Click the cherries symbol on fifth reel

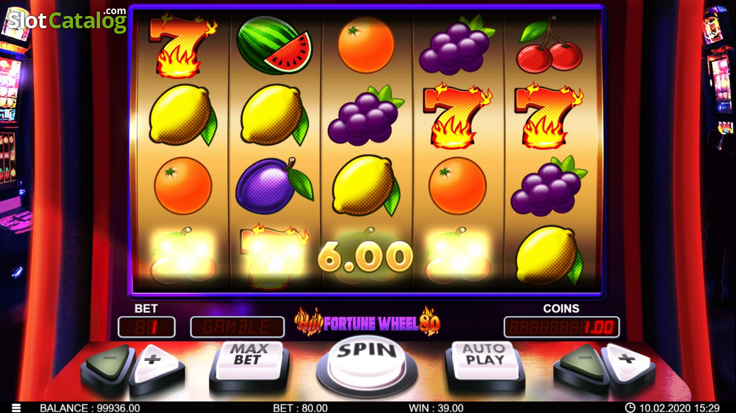(x=549, y=46)
